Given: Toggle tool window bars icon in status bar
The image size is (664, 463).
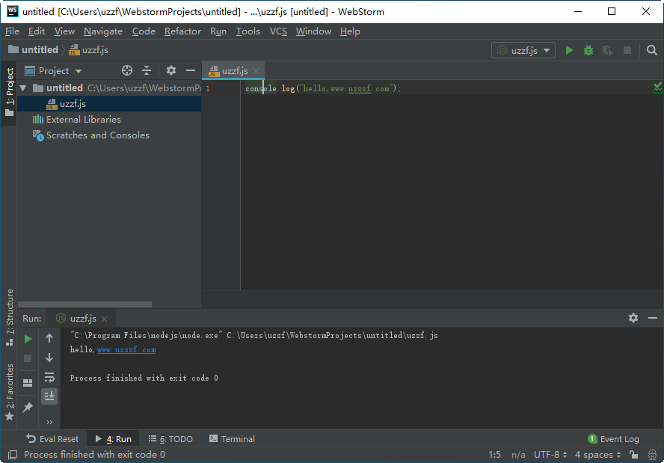Looking at the screenshot, I should point(13,455).
